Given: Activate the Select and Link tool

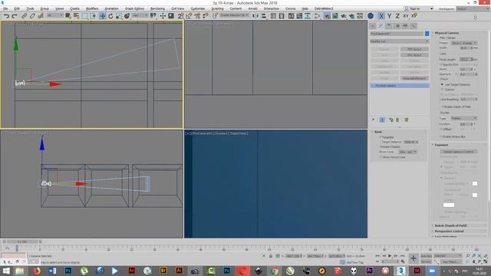Looking at the screenshot, I should click(x=24, y=16).
